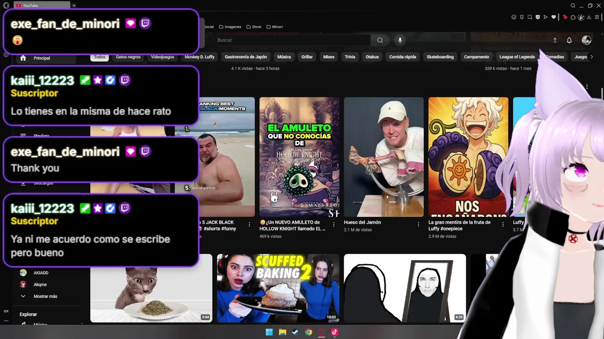The height and width of the screenshot is (339, 604).
Task: Open the Luffy fruit short thumbnail
Action: click(x=468, y=157)
